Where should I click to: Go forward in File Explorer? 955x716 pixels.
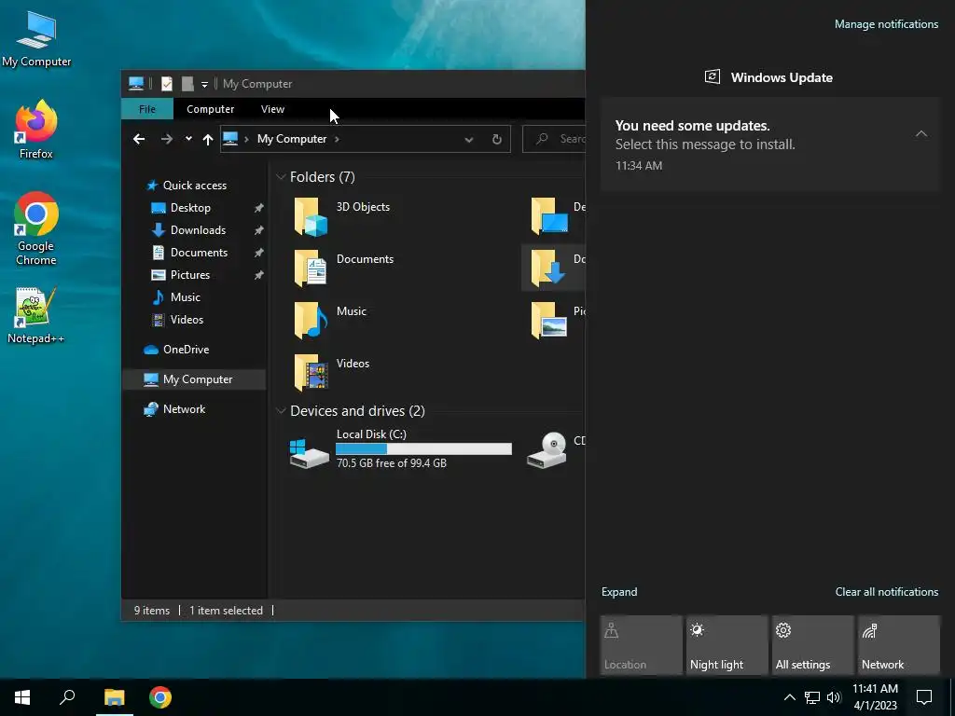166,140
